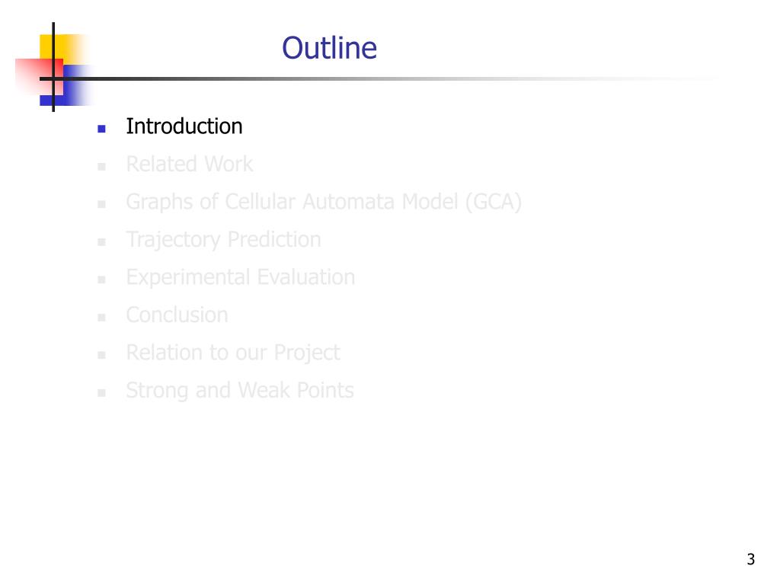This screenshot has height=585, width=780.
Task: Select the Conclusion outline item
Action: [177, 315]
